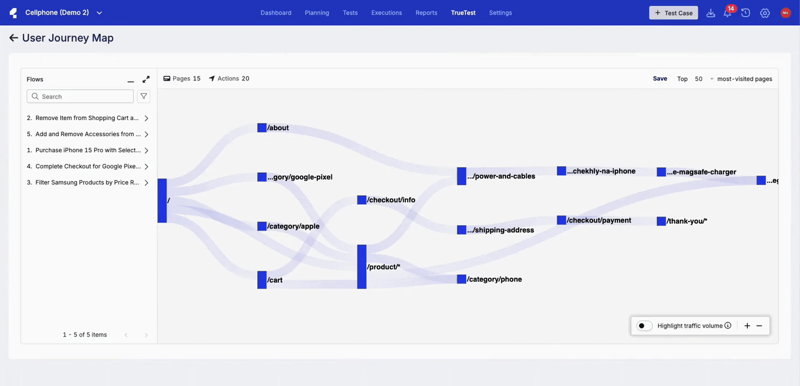This screenshot has width=800, height=386.
Task: Open the history clock icon
Action: [x=746, y=13]
